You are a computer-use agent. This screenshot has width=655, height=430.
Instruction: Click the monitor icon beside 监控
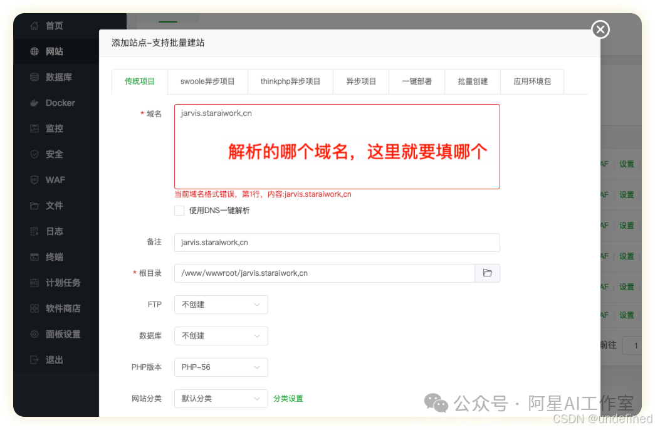34,128
